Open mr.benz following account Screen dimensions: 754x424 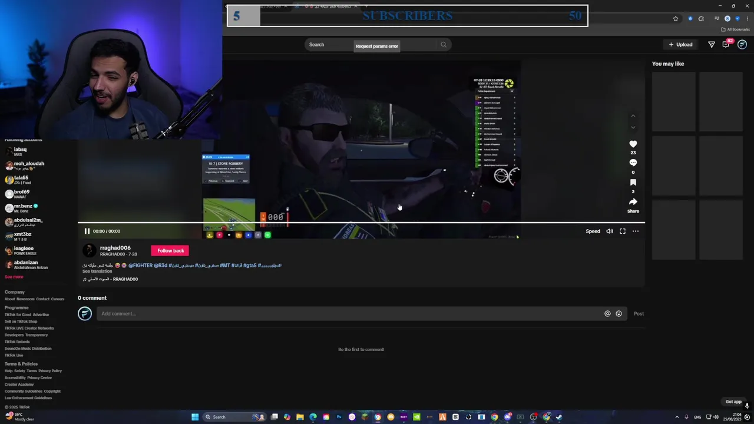tap(22, 208)
